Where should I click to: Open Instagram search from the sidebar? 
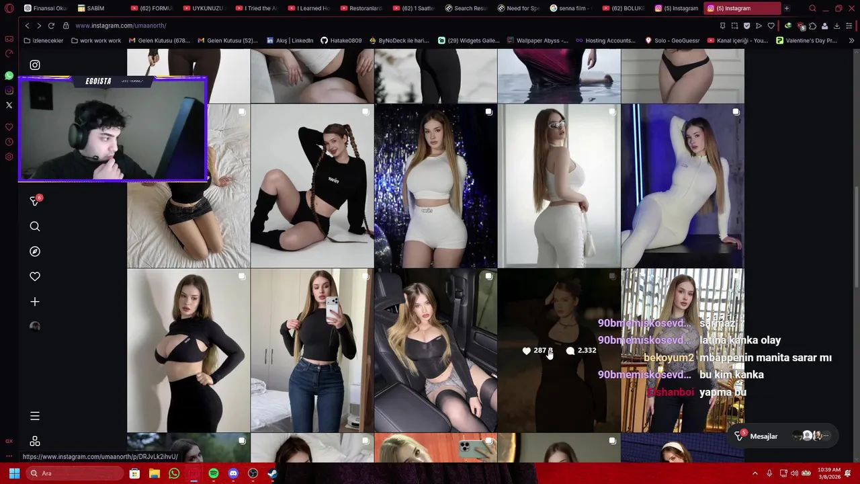pos(35,227)
